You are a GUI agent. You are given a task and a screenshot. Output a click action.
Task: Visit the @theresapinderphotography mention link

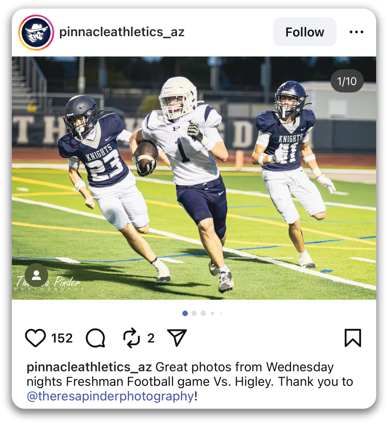(110, 396)
